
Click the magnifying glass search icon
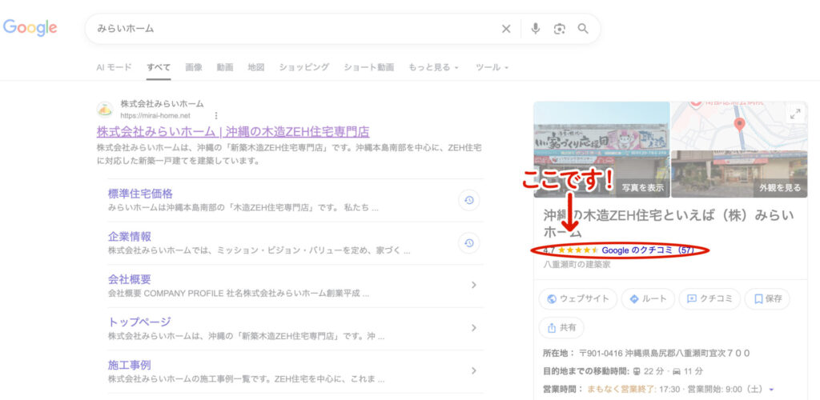(583, 29)
